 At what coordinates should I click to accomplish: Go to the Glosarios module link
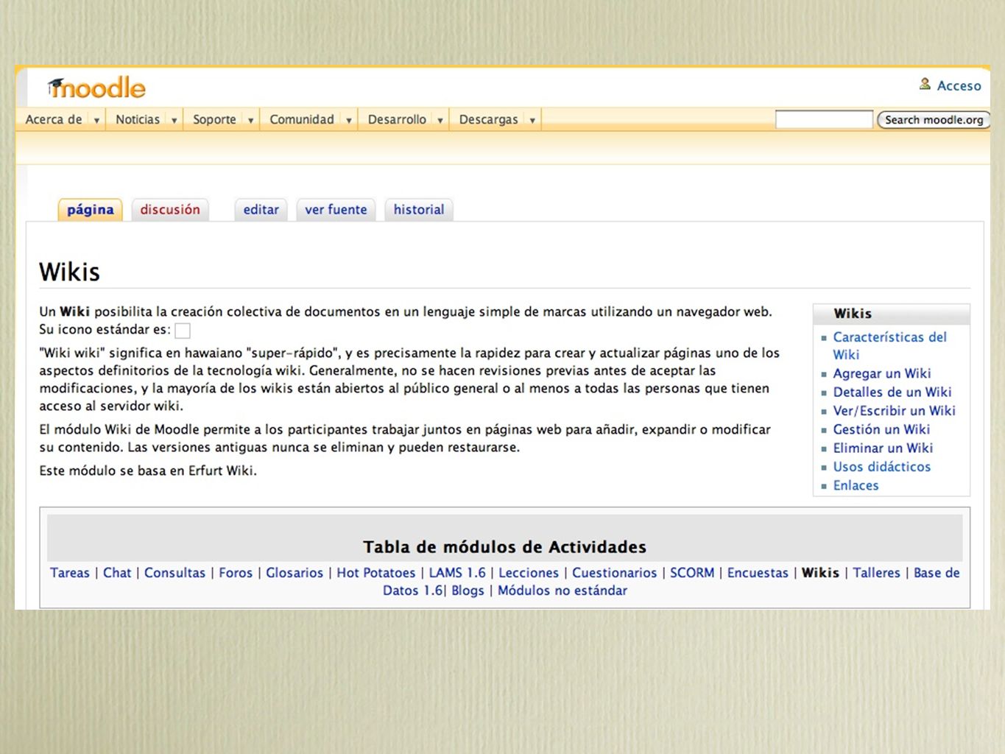pos(295,573)
